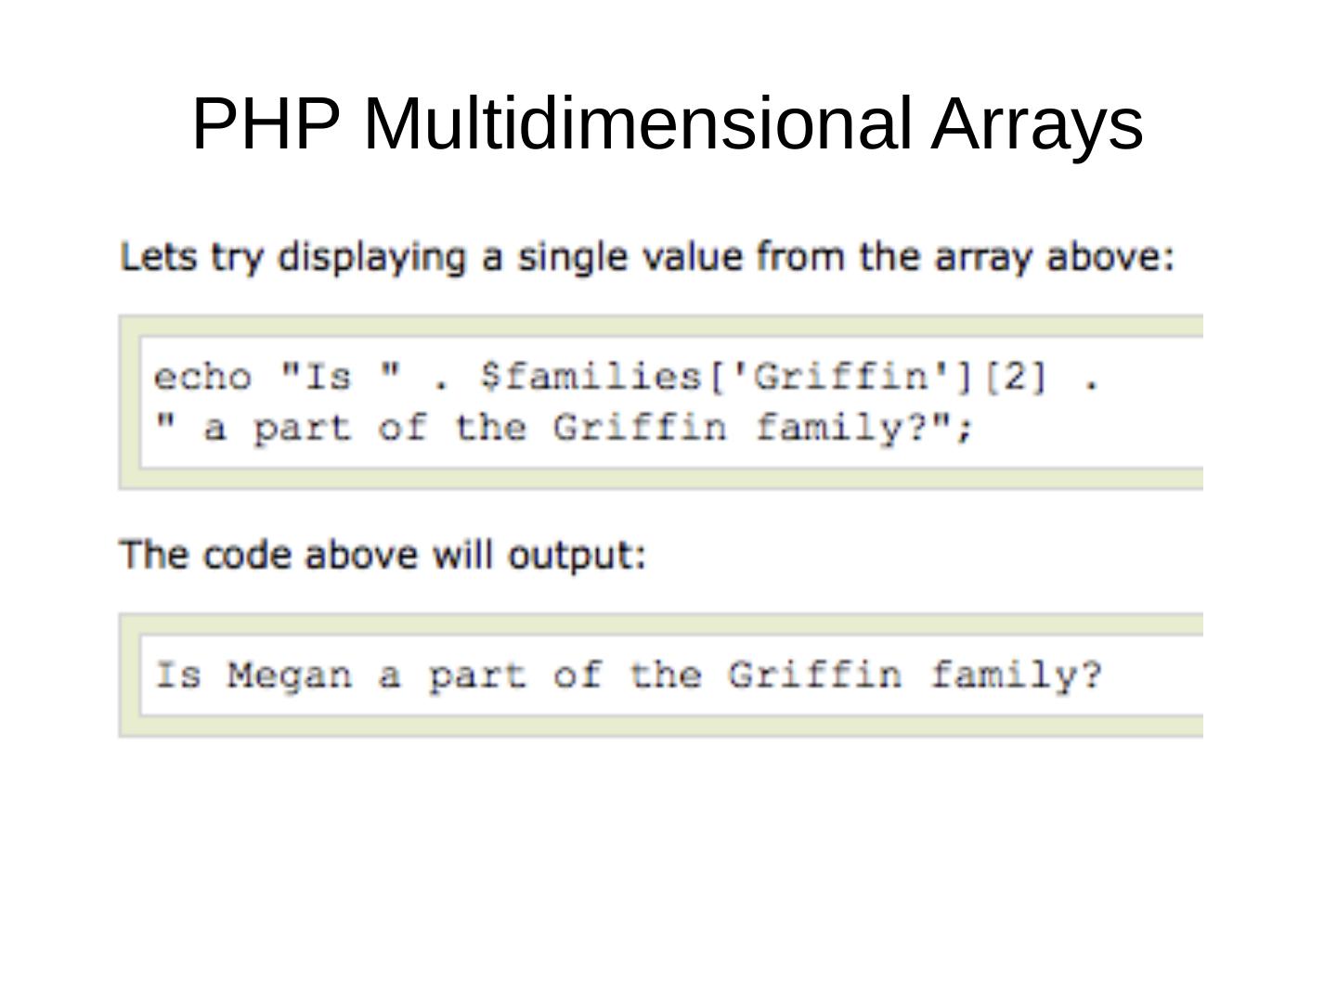This screenshot has height=1002, width=1337.
Task: Click the sentence starting Lets try displaying
Action: click(x=647, y=256)
